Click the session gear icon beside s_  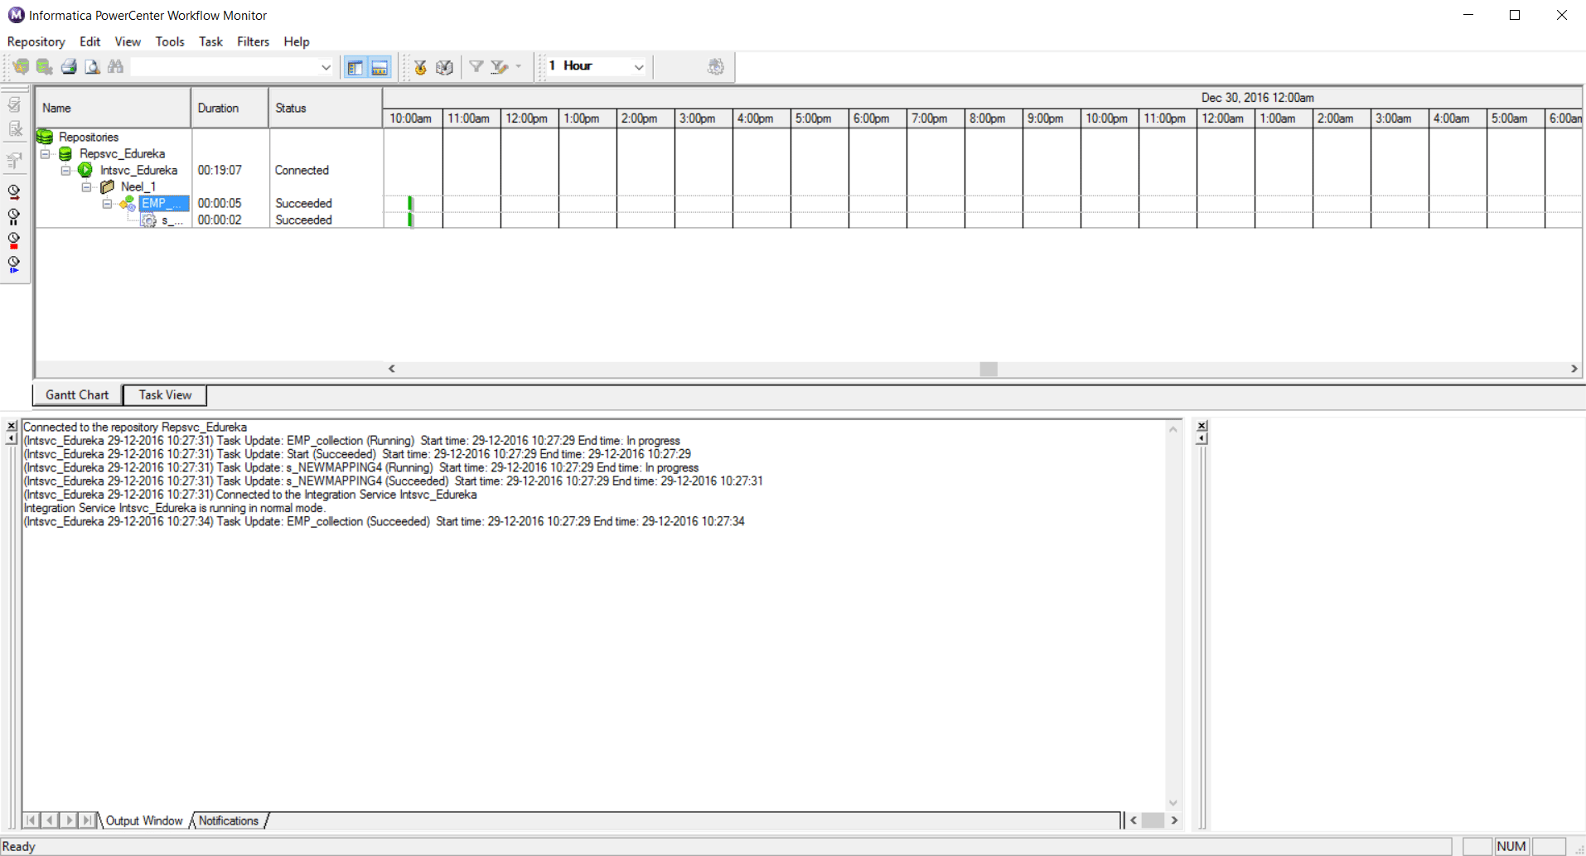pyautogui.click(x=148, y=220)
